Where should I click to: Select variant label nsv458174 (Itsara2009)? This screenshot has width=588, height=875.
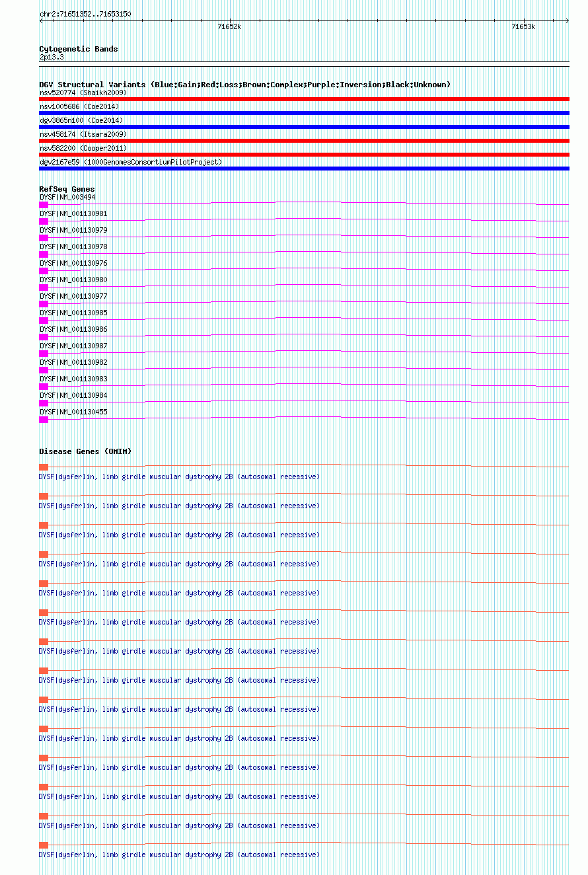click(x=83, y=134)
